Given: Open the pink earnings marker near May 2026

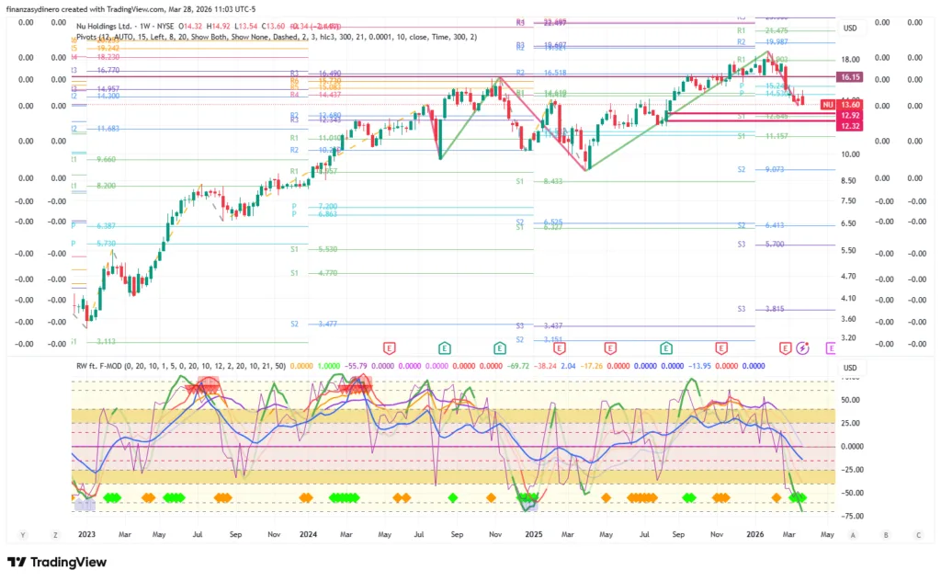Looking at the screenshot, I should click(x=832, y=348).
